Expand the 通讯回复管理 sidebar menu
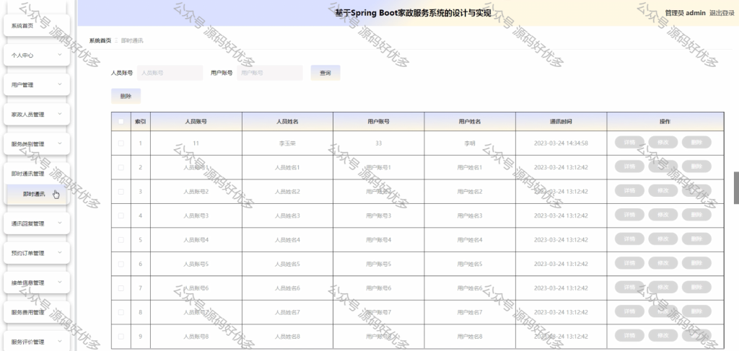Image resolution: width=739 pixels, height=351 pixels. click(37, 223)
